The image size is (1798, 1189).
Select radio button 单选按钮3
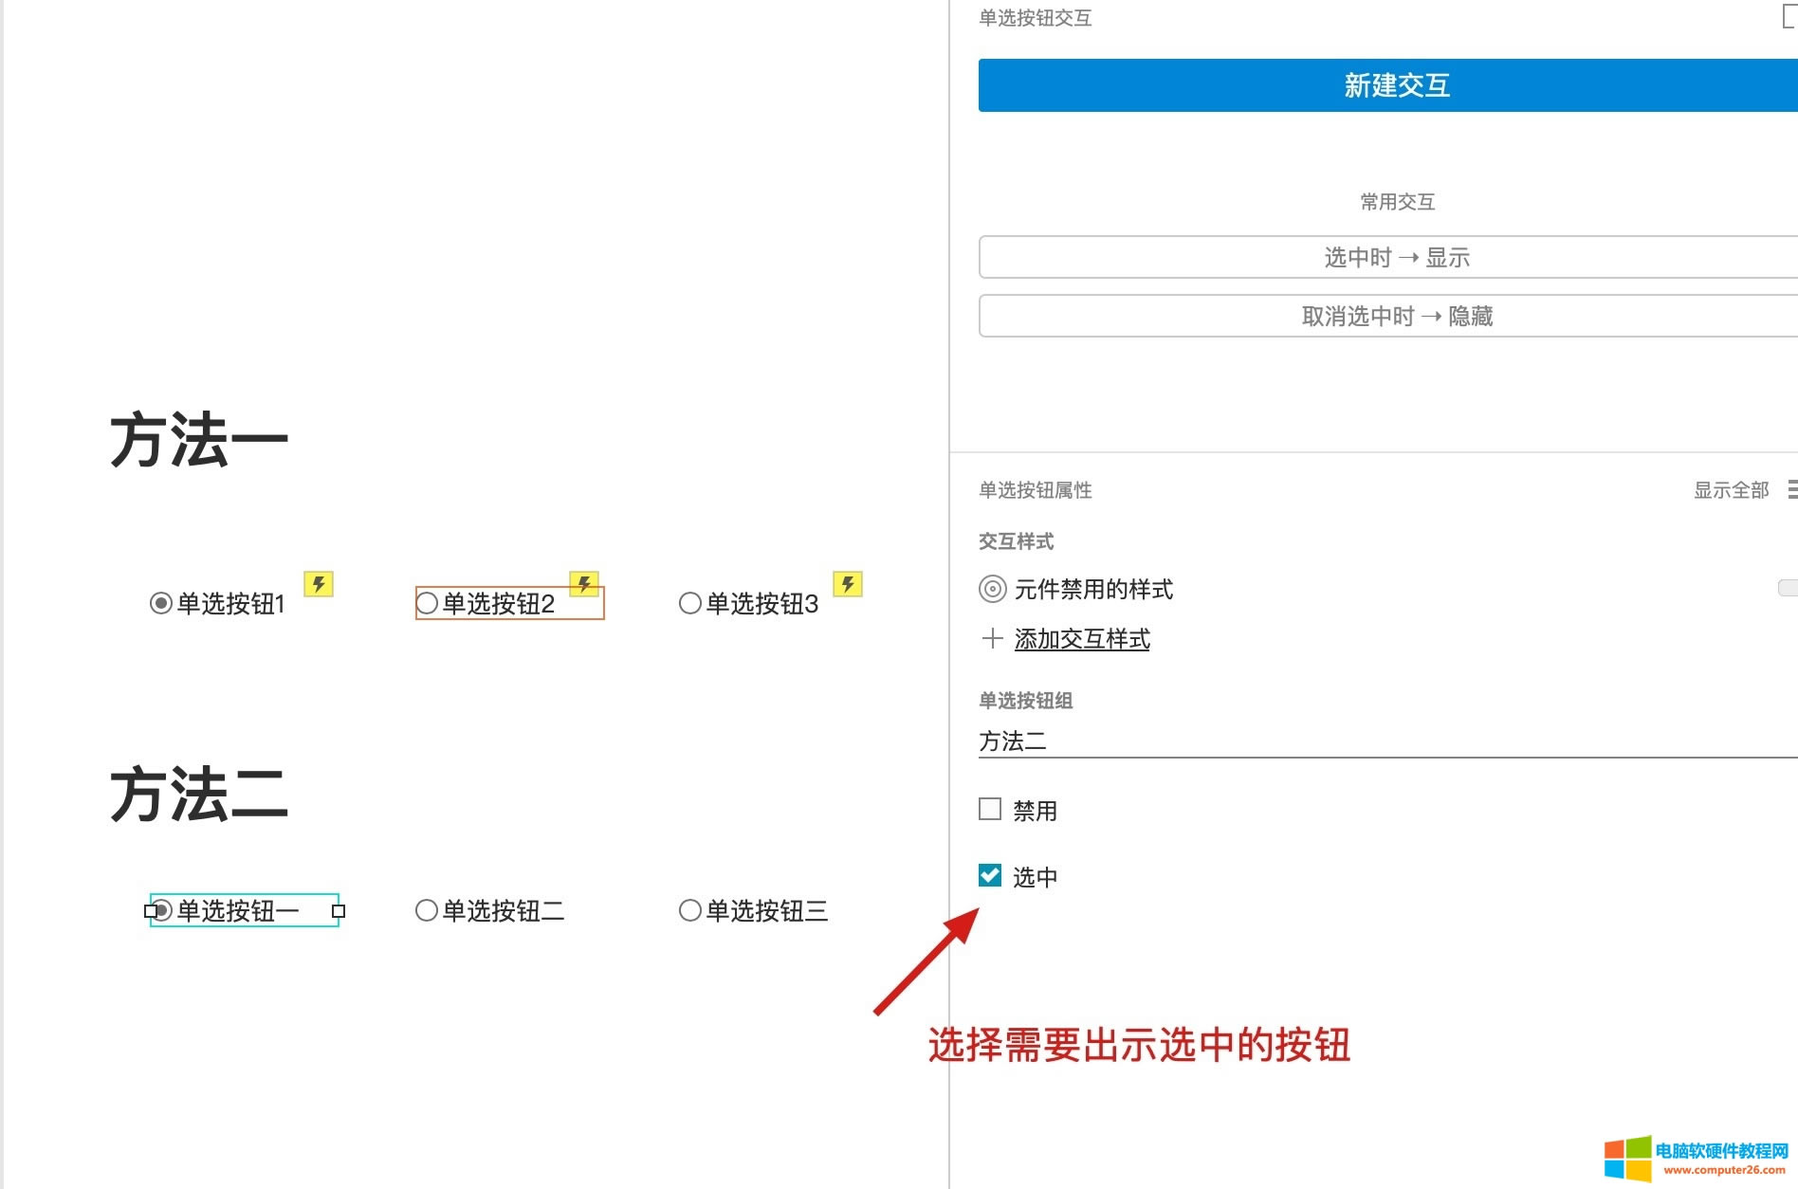[x=690, y=603]
